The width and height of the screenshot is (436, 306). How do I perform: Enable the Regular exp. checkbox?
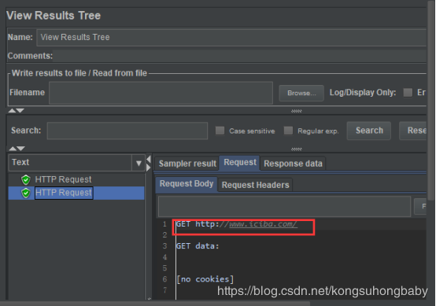click(288, 131)
